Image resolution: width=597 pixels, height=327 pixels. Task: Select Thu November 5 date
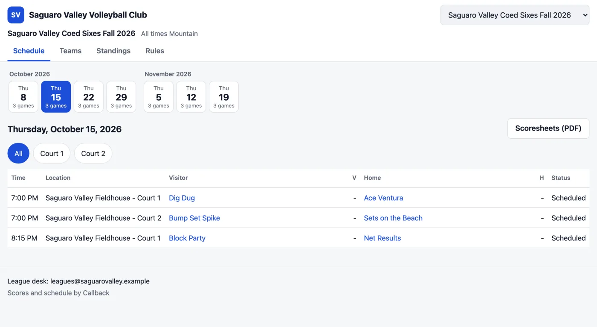click(159, 97)
